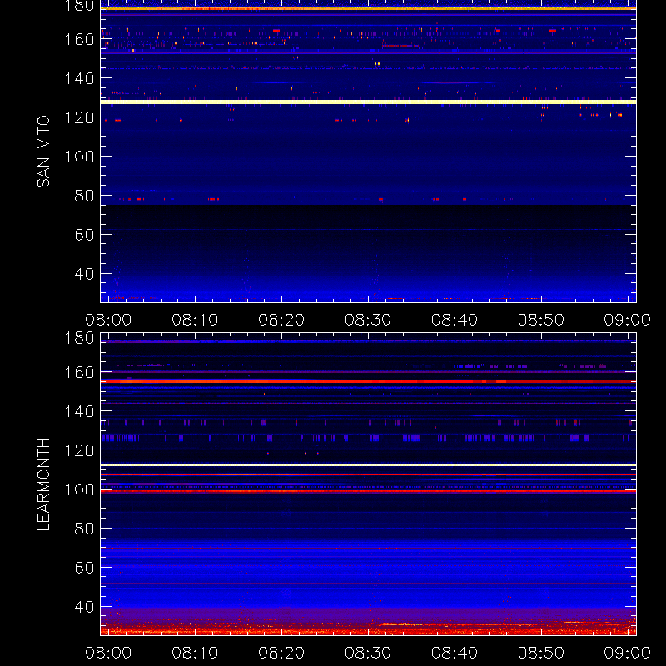The height and width of the screenshot is (666, 666).
Task: Click the 08:40 time label under Learmonth plot
Action: click(455, 653)
